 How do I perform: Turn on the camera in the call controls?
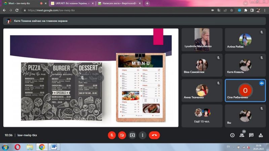pos(122,135)
